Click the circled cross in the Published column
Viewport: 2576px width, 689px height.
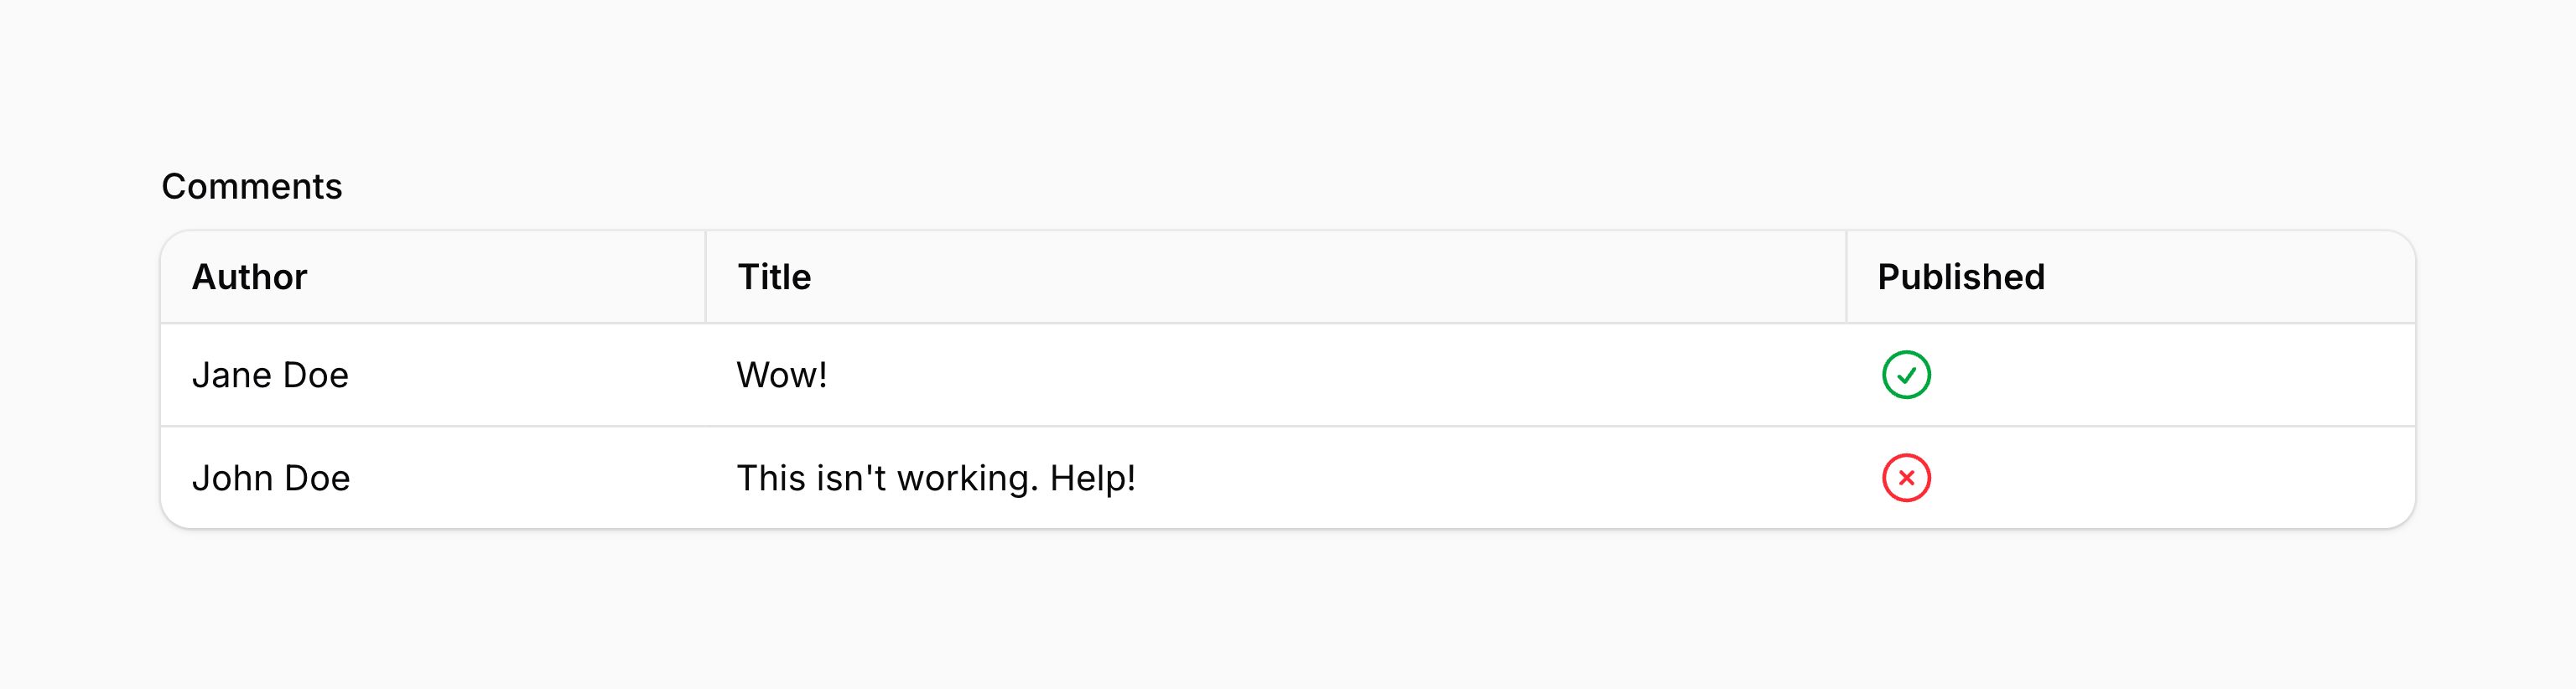click(1906, 478)
